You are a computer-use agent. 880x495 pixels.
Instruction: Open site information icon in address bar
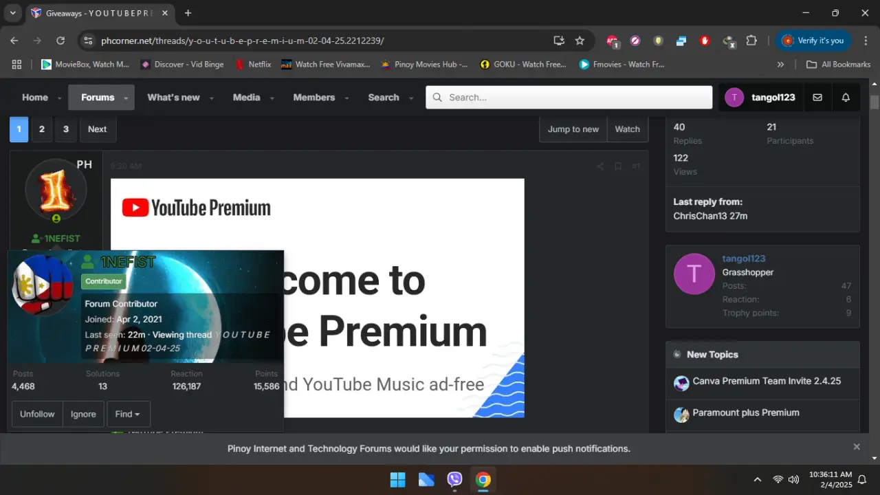pyautogui.click(x=87, y=41)
